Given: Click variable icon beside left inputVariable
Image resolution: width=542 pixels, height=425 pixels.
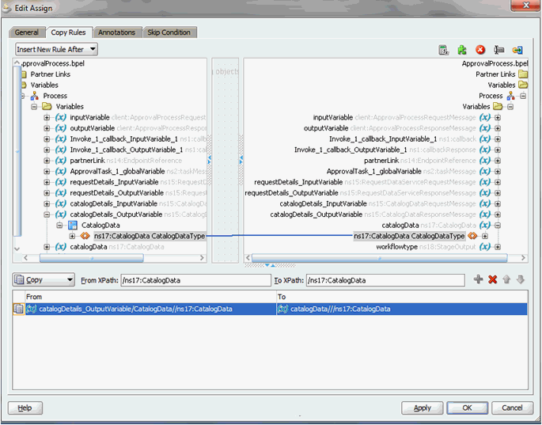Looking at the screenshot, I should click(x=60, y=118).
